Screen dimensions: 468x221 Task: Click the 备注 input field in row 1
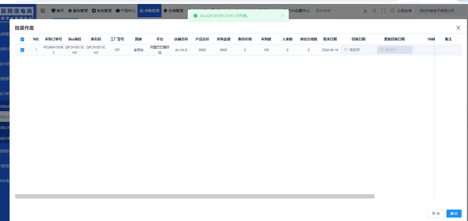point(448,50)
